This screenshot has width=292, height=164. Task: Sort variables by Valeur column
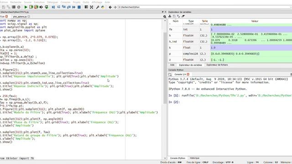pyautogui.click(x=255, y=21)
